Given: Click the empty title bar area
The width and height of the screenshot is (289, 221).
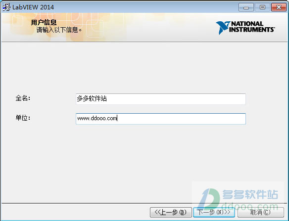Looking at the screenshot, I should [x=145, y=7].
